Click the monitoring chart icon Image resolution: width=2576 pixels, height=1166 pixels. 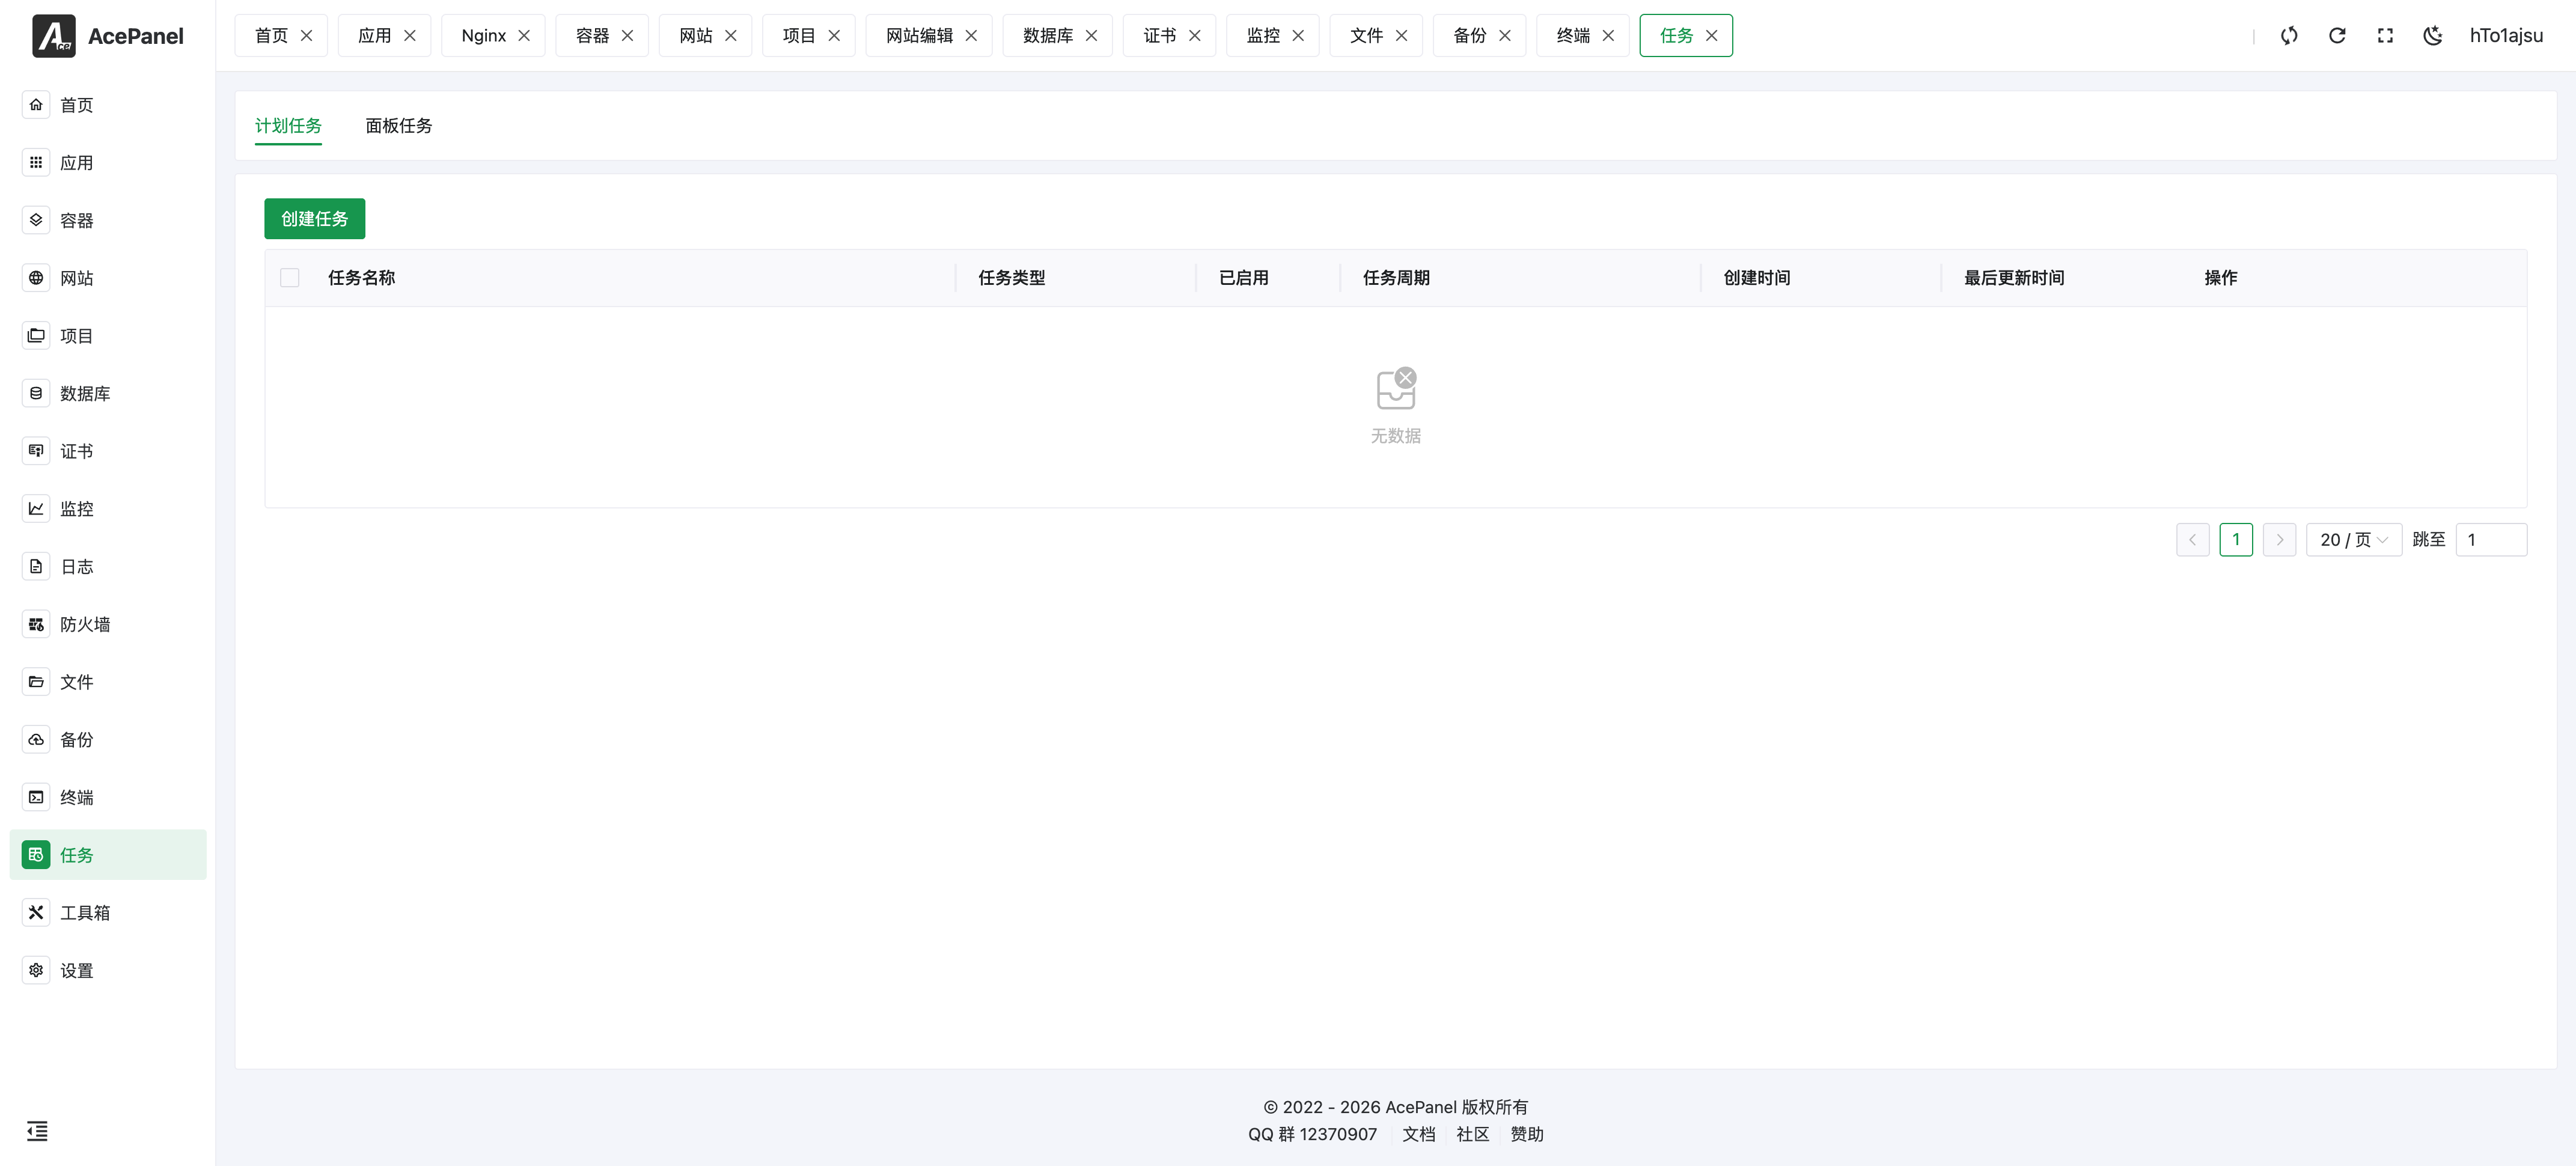tap(36, 509)
